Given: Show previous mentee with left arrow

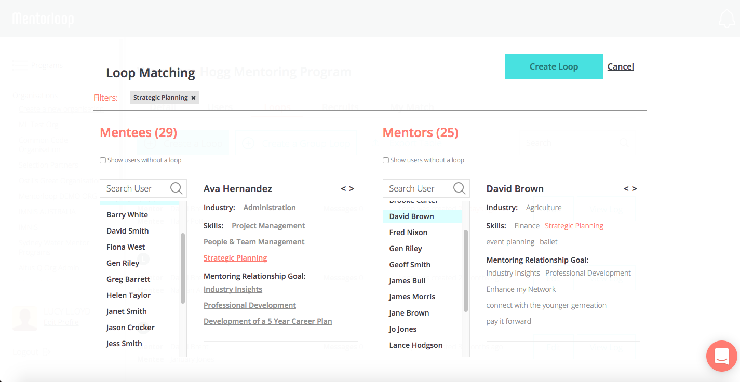Looking at the screenshot, I should [343, 189].
